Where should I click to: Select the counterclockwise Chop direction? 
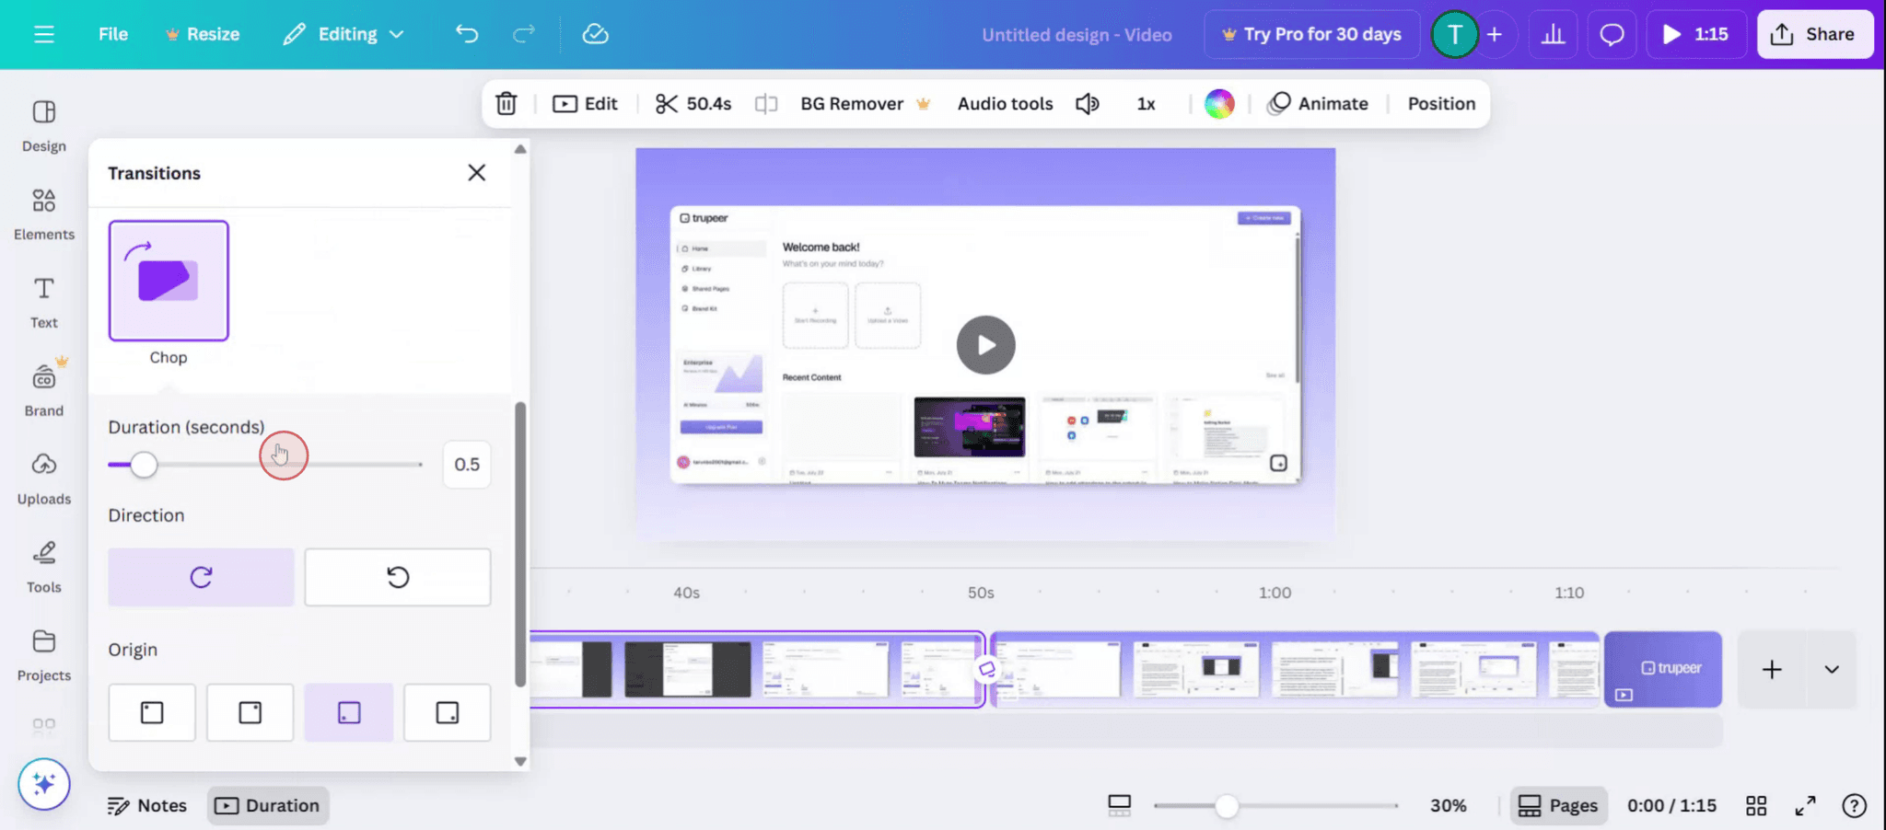(x=397, y=577)
